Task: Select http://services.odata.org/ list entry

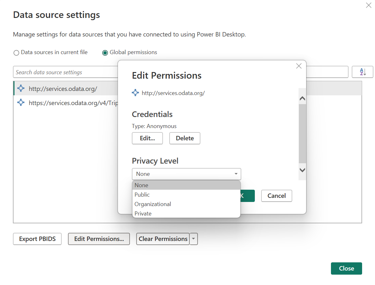Action: point(66,88)
